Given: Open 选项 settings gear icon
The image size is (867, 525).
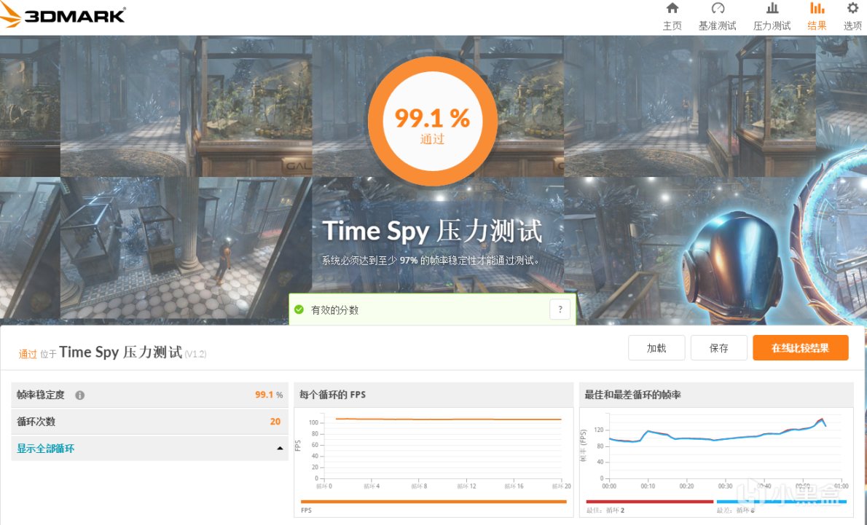Looking at the screenshot, I should (x=852, y=8).
